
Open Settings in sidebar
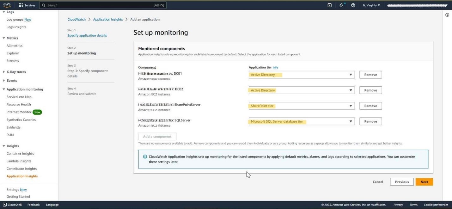13,190
